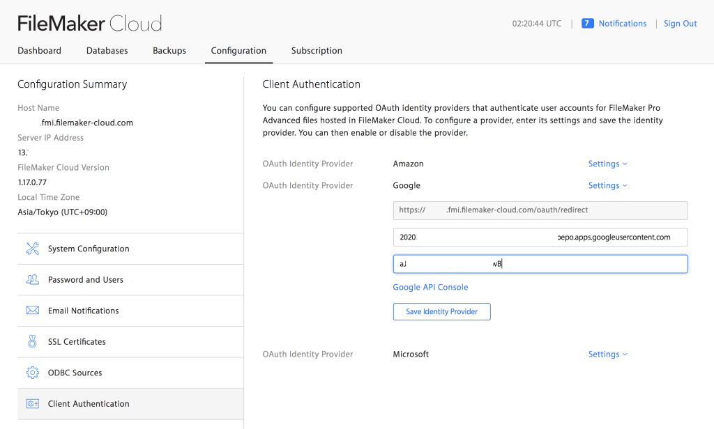
Task: Click the Asia/Tokyo (UTC+09:00) time zone value
Action: (62, 212)
